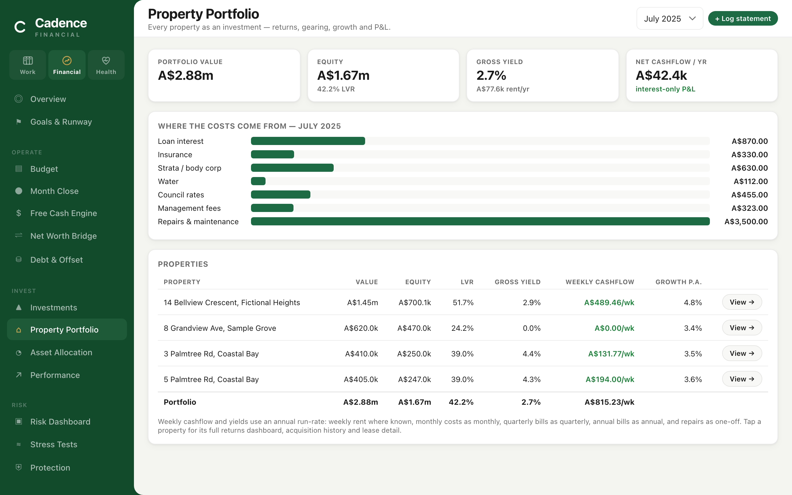Click the Property Portfolio house icon

19,330
